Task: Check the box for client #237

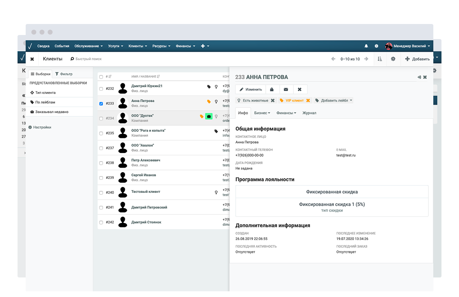Action: tap(101, 148)
